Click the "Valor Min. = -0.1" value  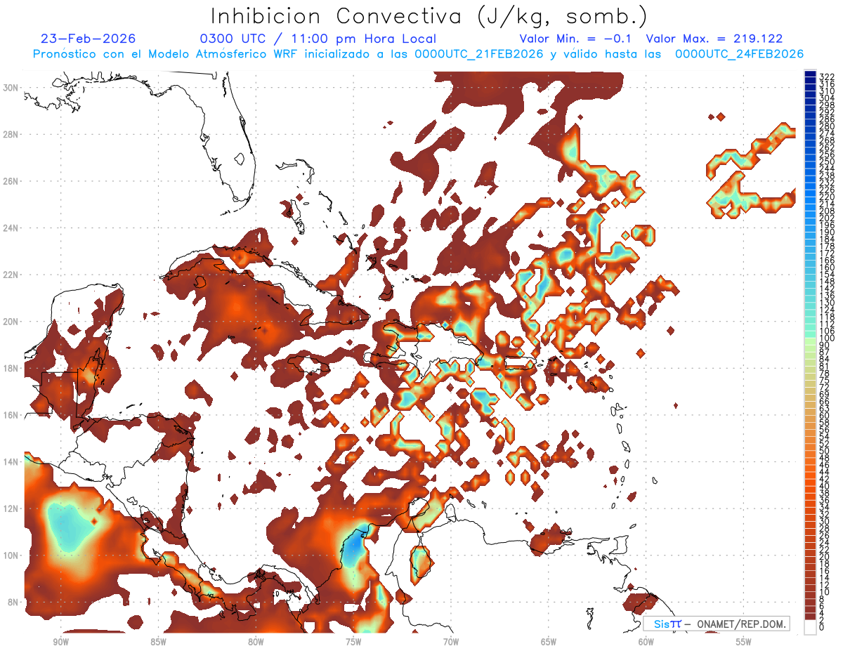(577, 39)
